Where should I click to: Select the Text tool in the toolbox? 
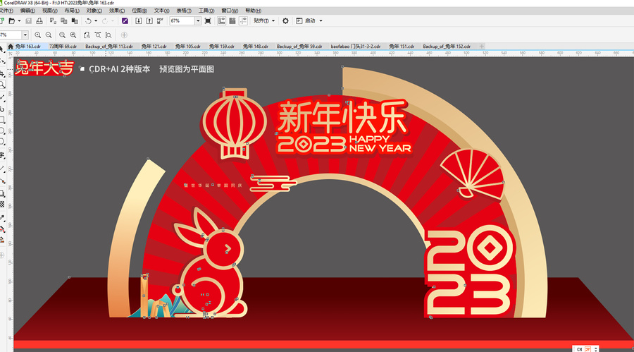(x=2, y=155)
